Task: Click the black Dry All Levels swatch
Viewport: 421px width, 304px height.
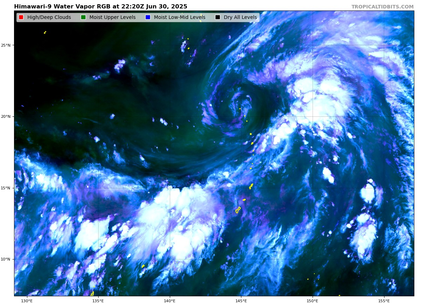Action: (218, 18)
